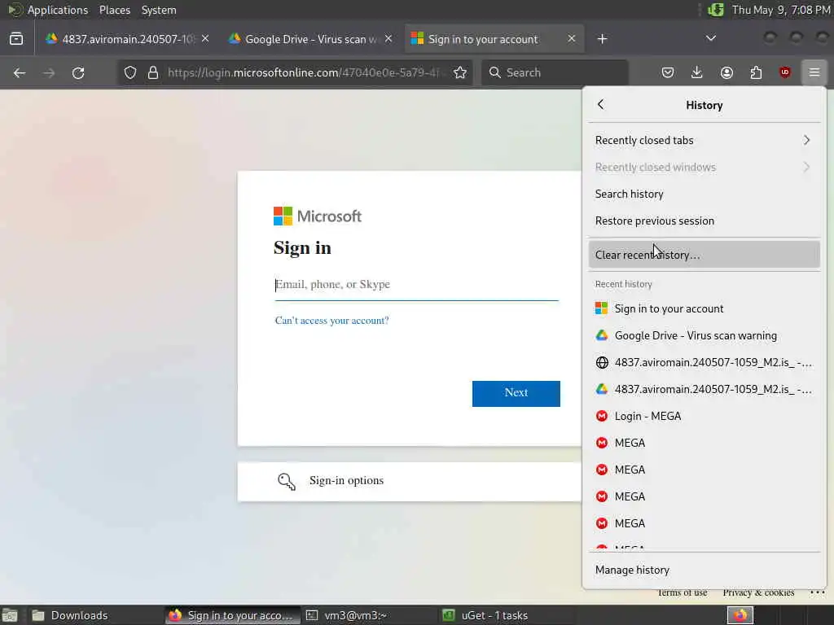Switch to Google Drive Virus scan tab

click(x=310, y=39)
